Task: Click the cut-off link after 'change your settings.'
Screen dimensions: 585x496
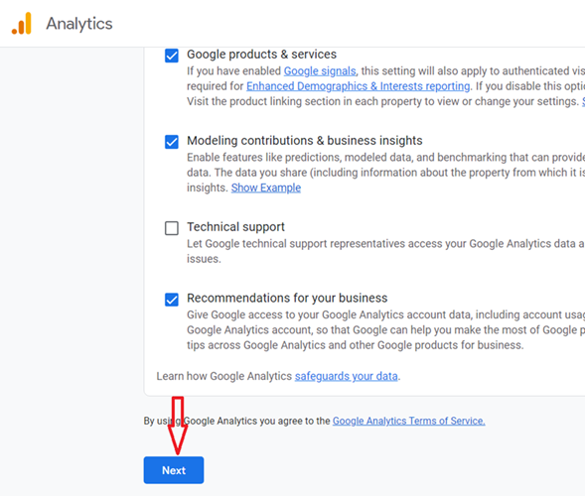Action: coord(583,101)
